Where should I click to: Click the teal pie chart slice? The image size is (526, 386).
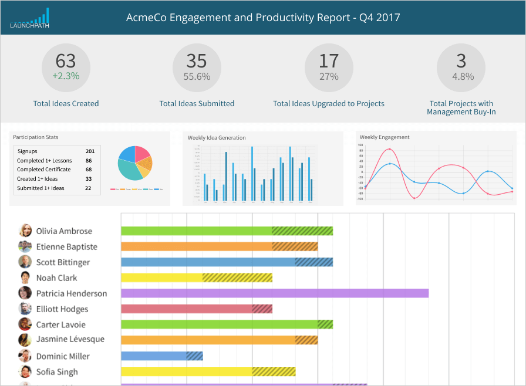129,170
